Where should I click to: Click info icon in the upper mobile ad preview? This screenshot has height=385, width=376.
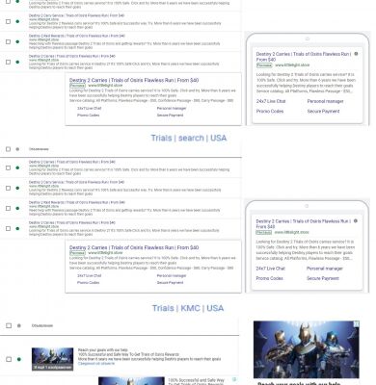click(356, 54)
